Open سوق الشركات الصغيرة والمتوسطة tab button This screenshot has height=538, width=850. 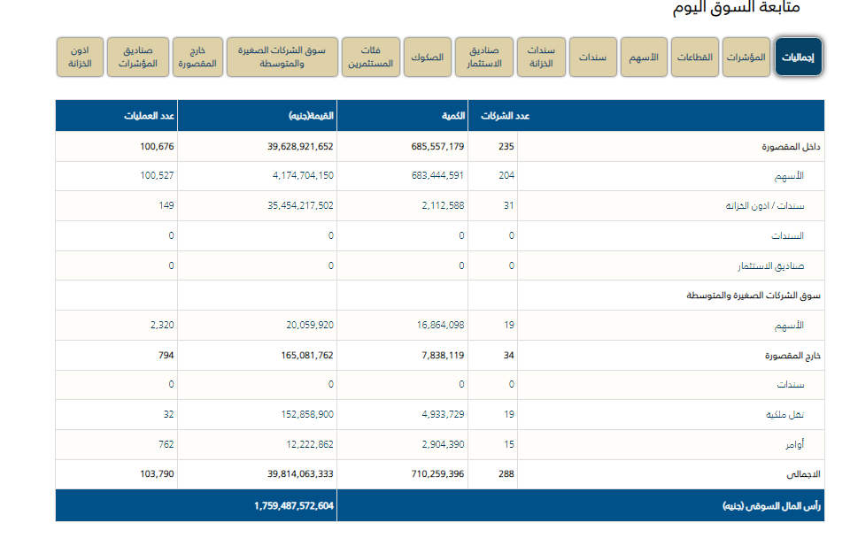282,58
